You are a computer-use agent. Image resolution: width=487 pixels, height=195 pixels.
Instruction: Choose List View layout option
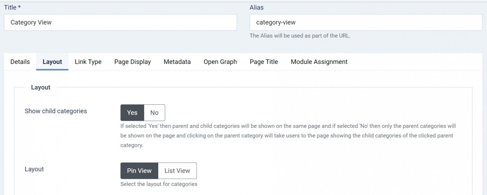pyautogui.click(x=177, y=171)
